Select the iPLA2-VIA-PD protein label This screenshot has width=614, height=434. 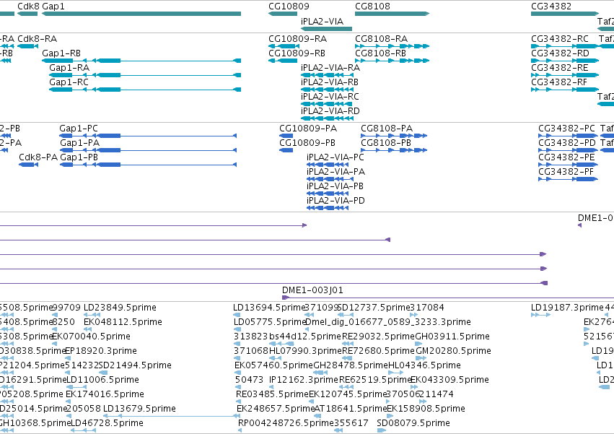[x=335, y=200]
